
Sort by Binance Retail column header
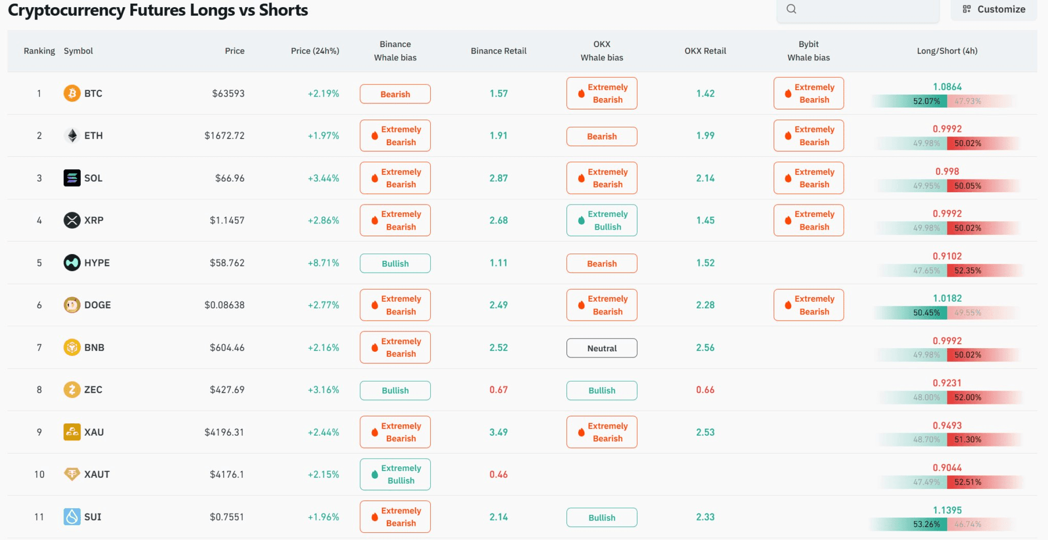pos(498,51)
